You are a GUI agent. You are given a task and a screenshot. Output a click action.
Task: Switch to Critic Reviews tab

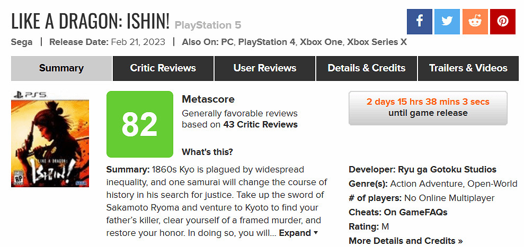click(163, 68)
